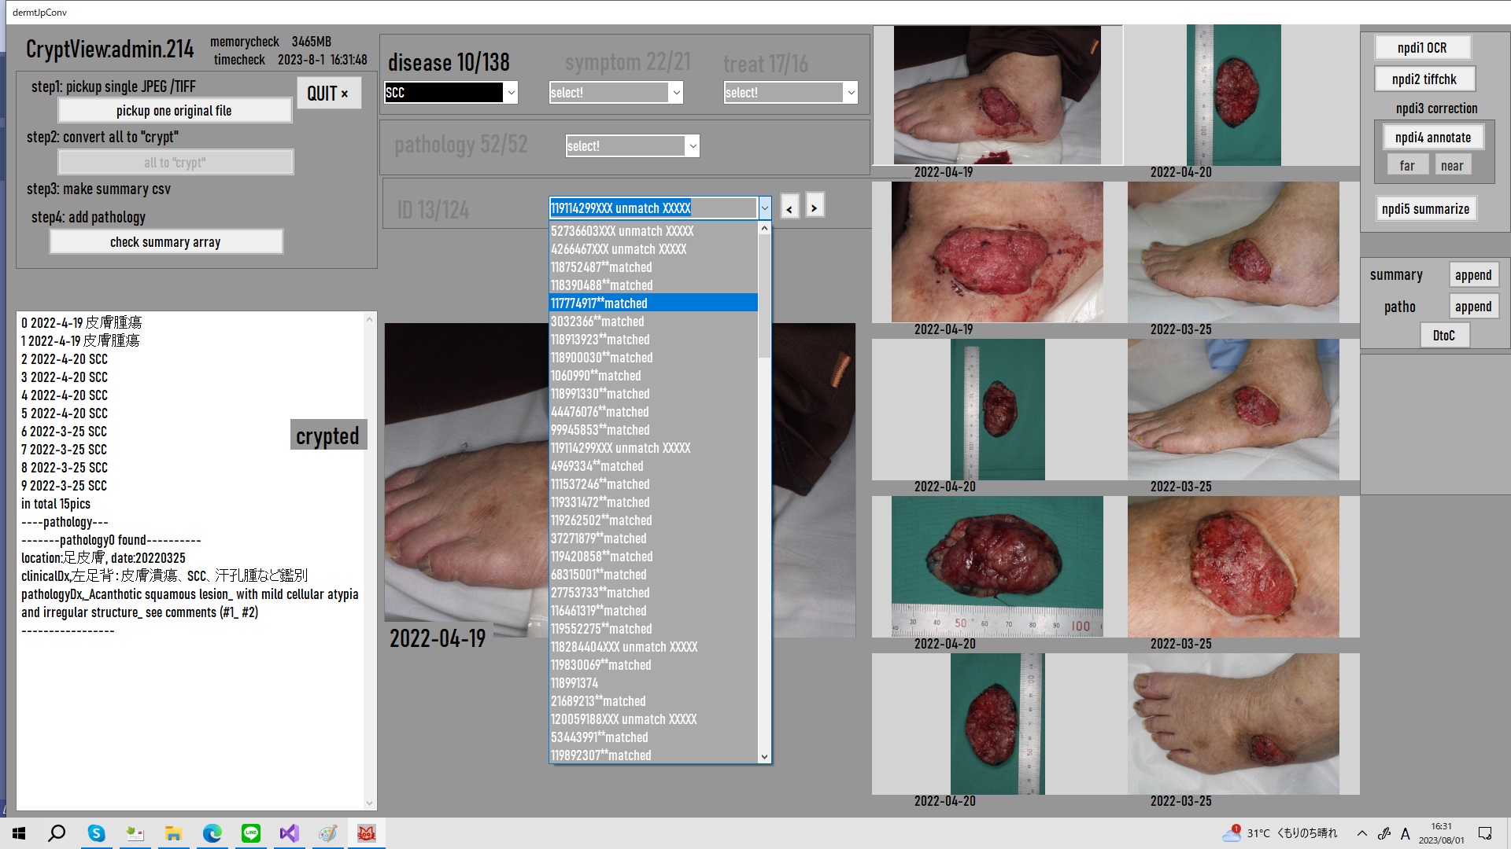The height and width of the screenshot is (849, 1511).
Task: Launch Visual Studio from taskbar
Action: coord(289,833)
